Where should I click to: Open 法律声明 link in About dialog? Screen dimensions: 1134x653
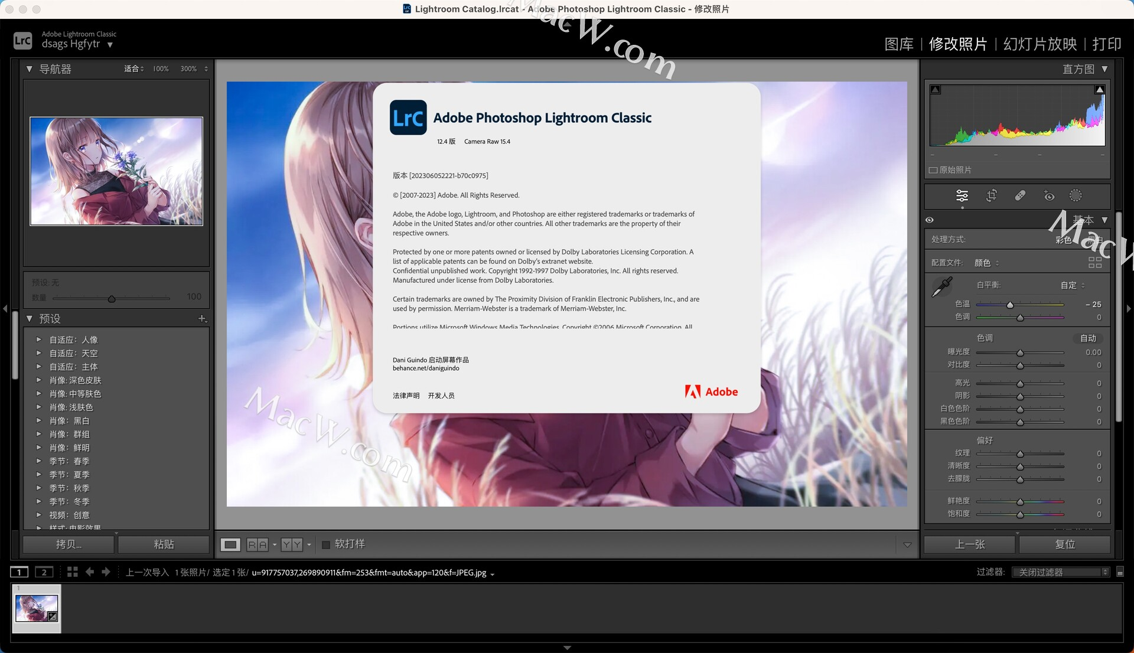click(x=406, y=396)
